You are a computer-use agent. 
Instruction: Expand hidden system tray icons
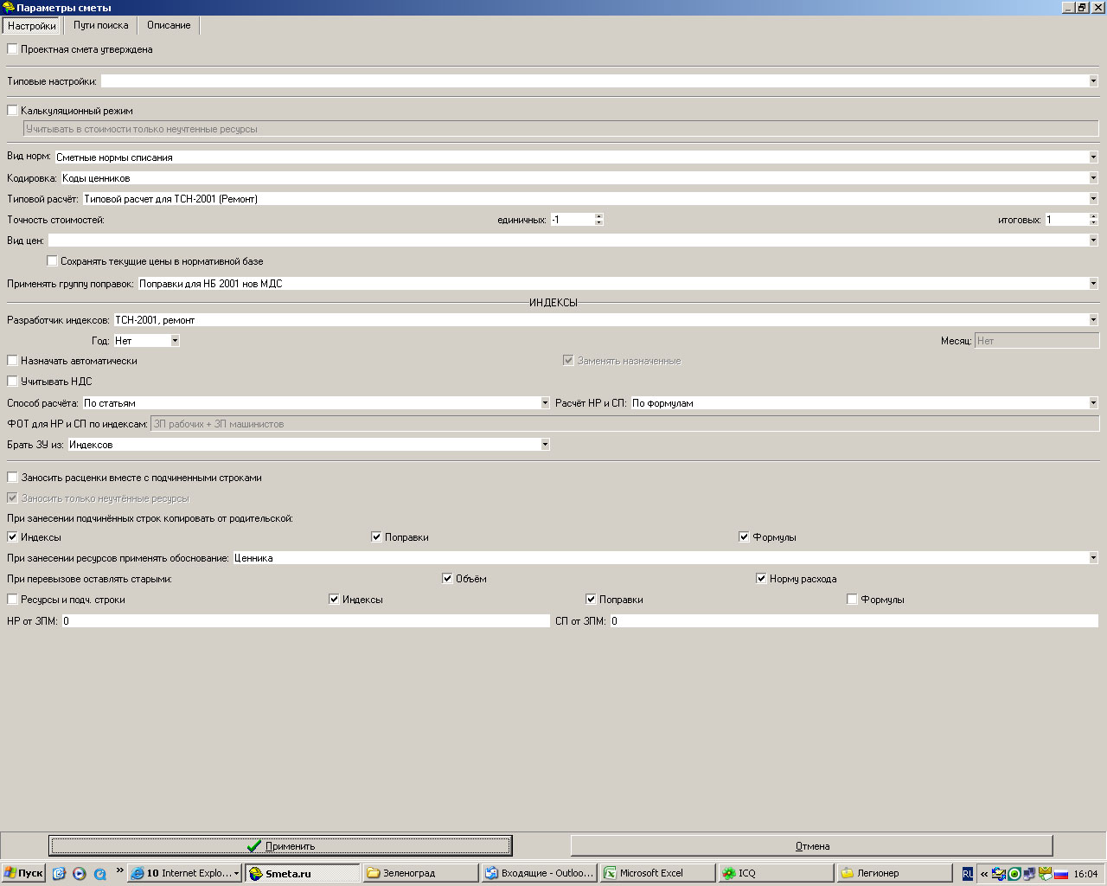pos(984,874)
